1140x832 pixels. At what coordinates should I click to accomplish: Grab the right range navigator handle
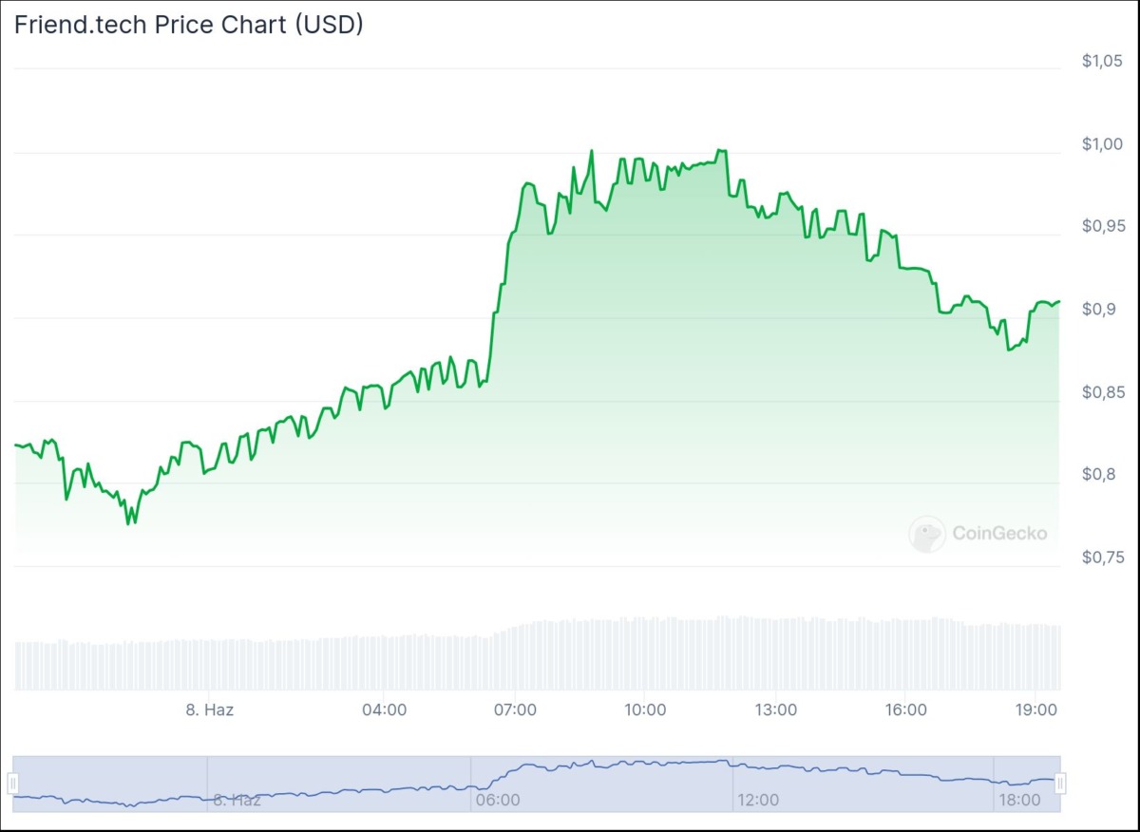tap(1060, 784)
